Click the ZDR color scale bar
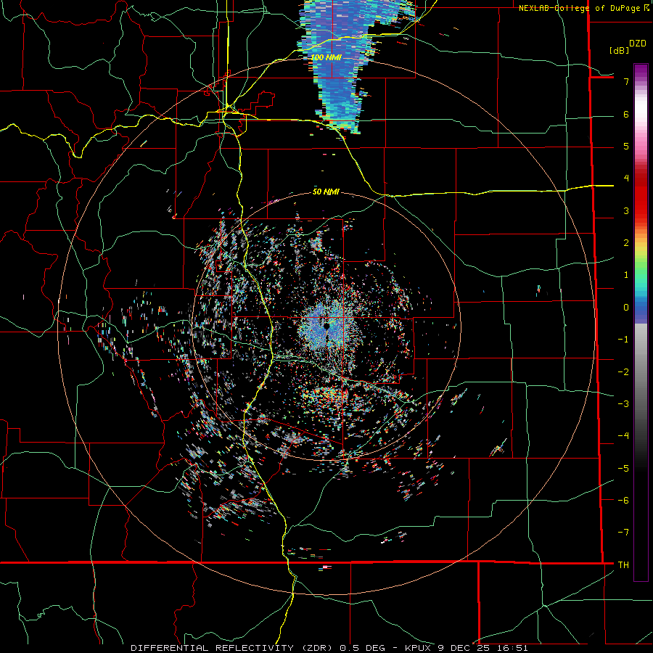The height and width of the screenshot is (653, 653). tap(641, 322)
